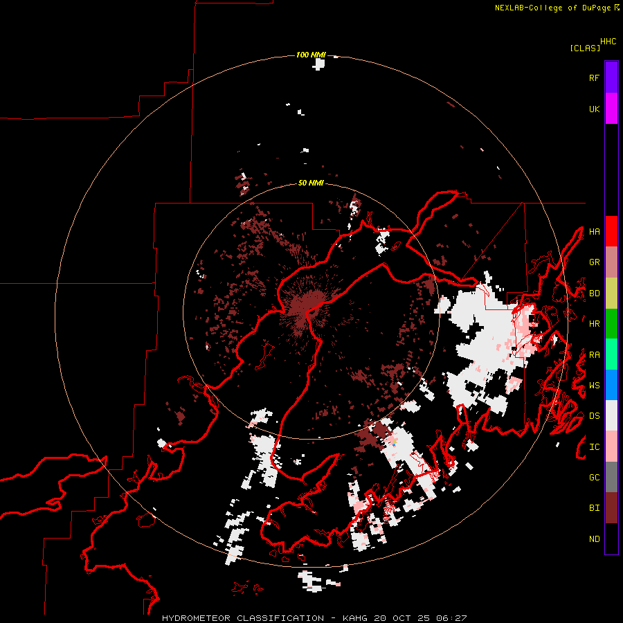Click the UK magenta legend swatch
Screen dimensions: 623x623
611,109
